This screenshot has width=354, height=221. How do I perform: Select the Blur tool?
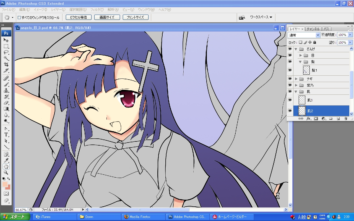(x=6, y=115)
